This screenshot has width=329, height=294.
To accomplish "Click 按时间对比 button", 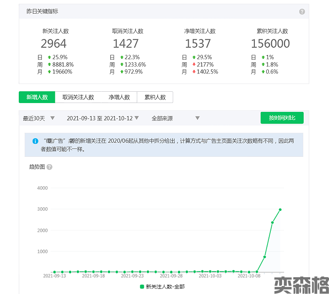I will (282, 118).
